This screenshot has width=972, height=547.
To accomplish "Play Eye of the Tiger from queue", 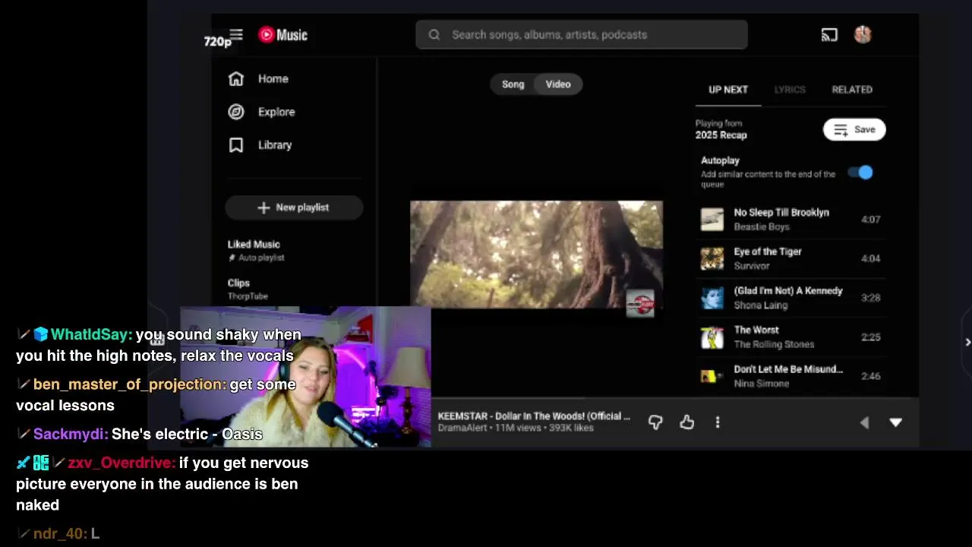I will [x=790, y=258].
